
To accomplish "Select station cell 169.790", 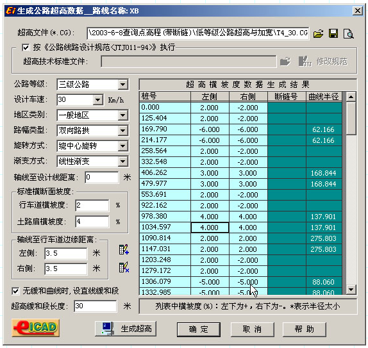I will pyautogui.click(x=165, y=129).
